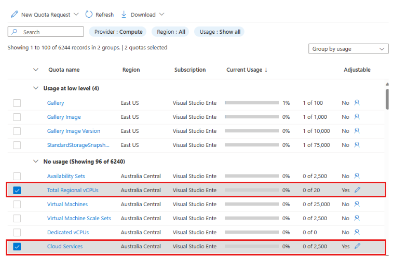Collapse the No usage group
Screen dimensions: 393x256
[x=36, y=161]
